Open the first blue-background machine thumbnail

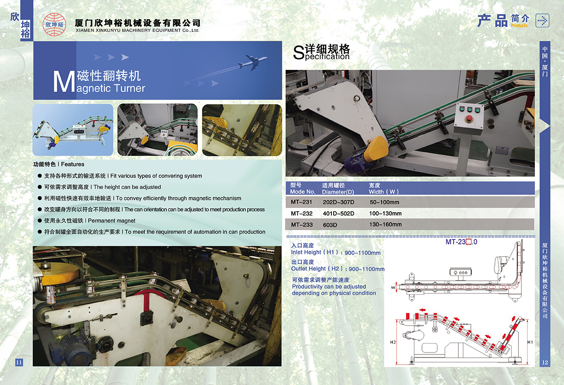point(73,130)
